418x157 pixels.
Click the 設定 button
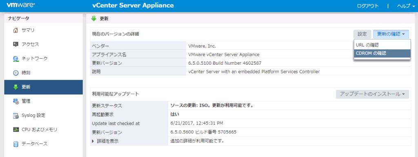(x=362, y=34)
